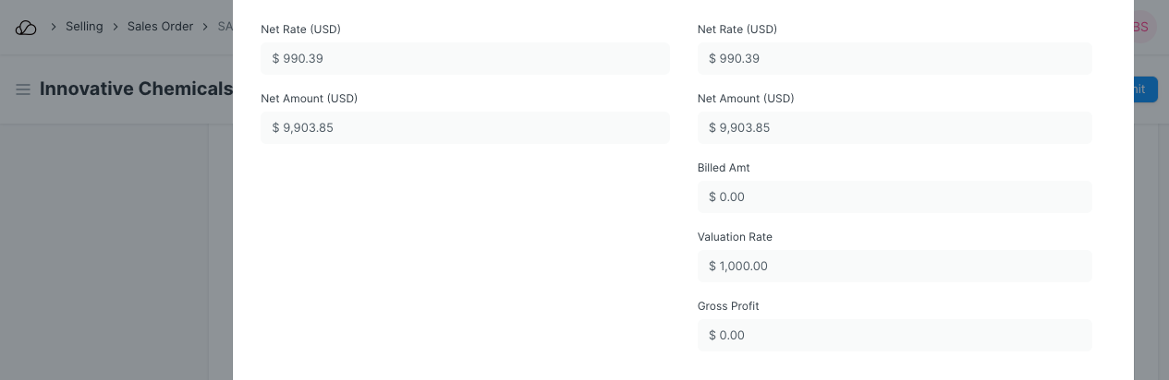This screenshot has width=1169, height=380.
Task: Click the left-column Net Amount (USD) label
Action: tap(309, 99)
